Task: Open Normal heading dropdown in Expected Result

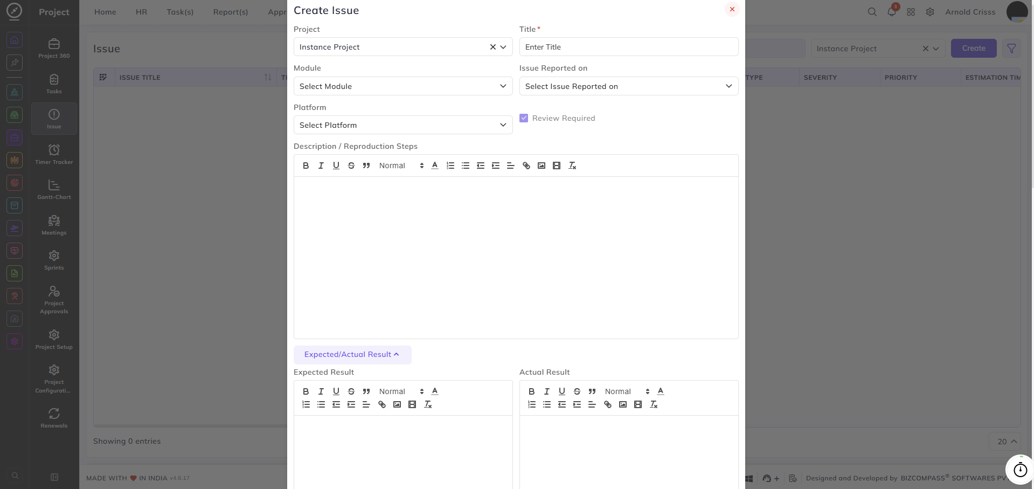Action: [401, 391]
